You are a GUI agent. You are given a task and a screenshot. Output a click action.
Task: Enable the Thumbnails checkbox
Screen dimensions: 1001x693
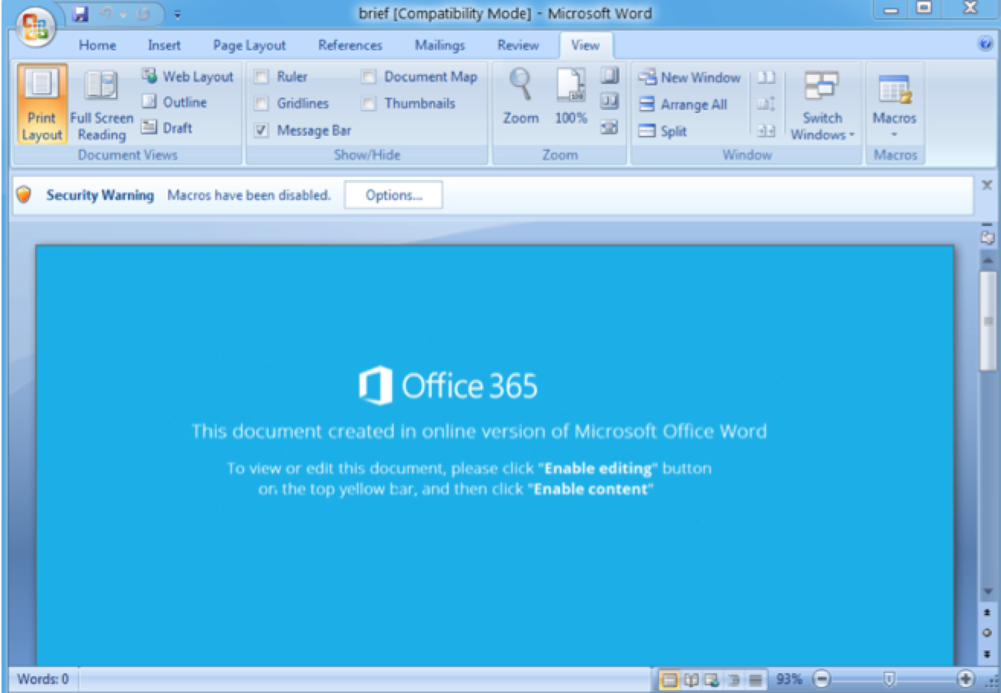[x=369, y=103]
